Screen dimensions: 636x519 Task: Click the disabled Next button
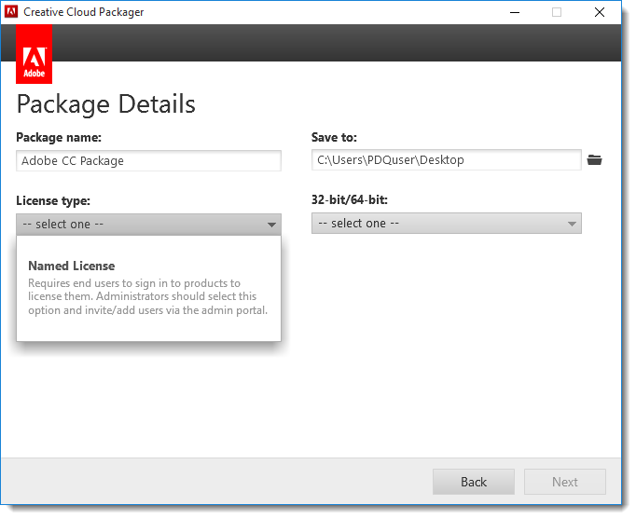564,482
